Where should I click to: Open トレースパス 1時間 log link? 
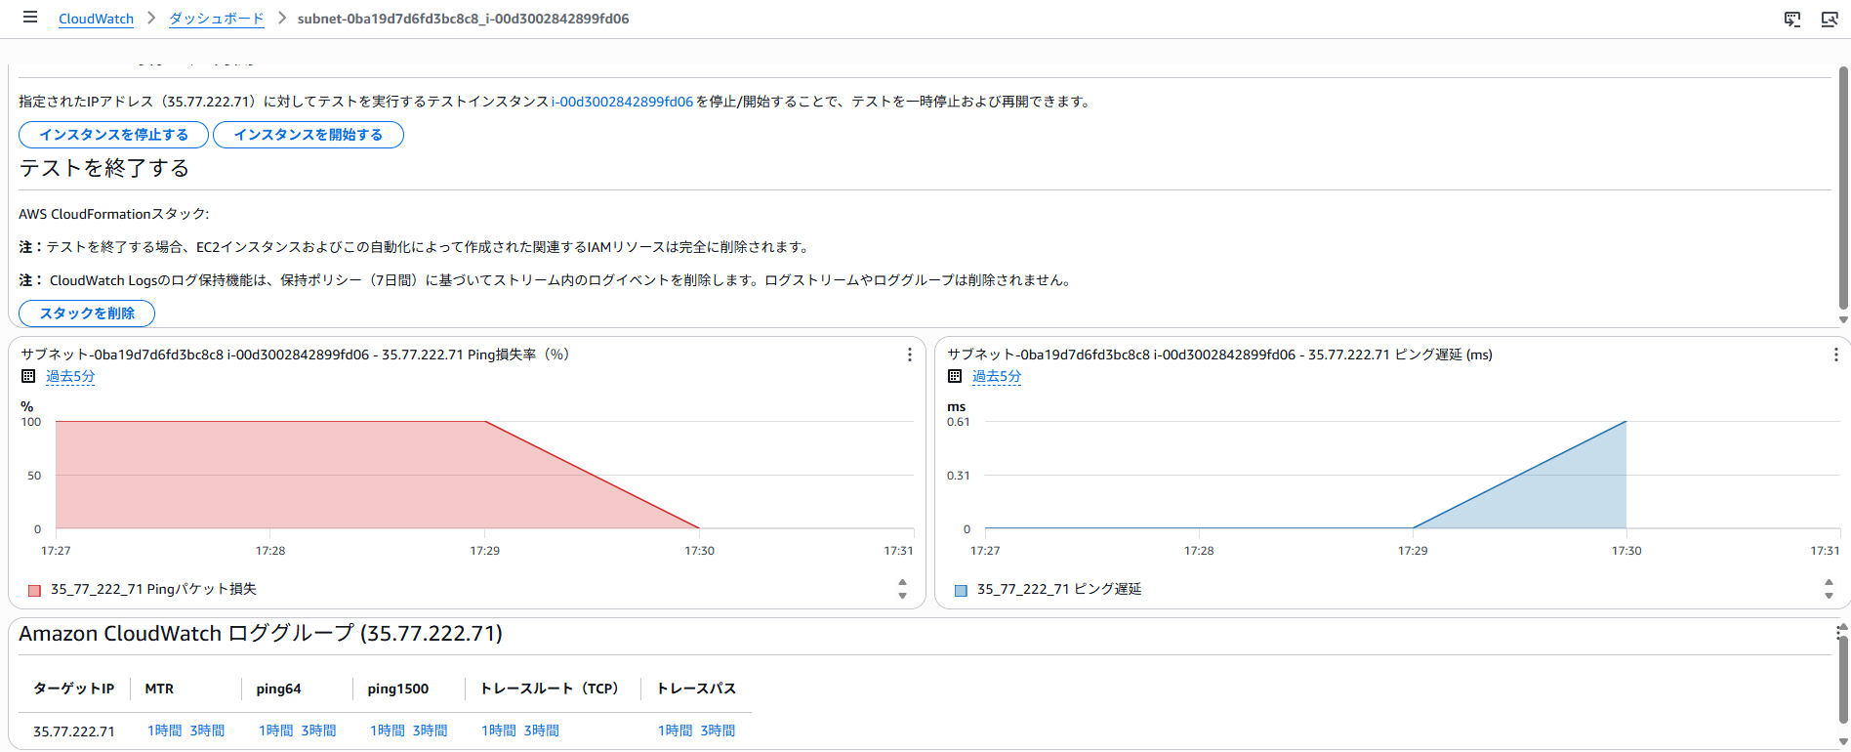(676, 731)
